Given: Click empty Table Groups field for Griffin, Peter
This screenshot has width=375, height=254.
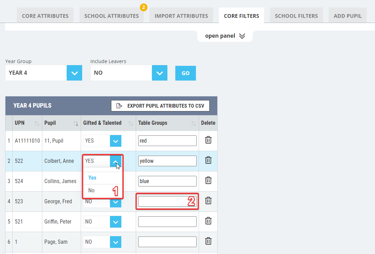Looking at the screenshot, I should click(x=167, y=221).
